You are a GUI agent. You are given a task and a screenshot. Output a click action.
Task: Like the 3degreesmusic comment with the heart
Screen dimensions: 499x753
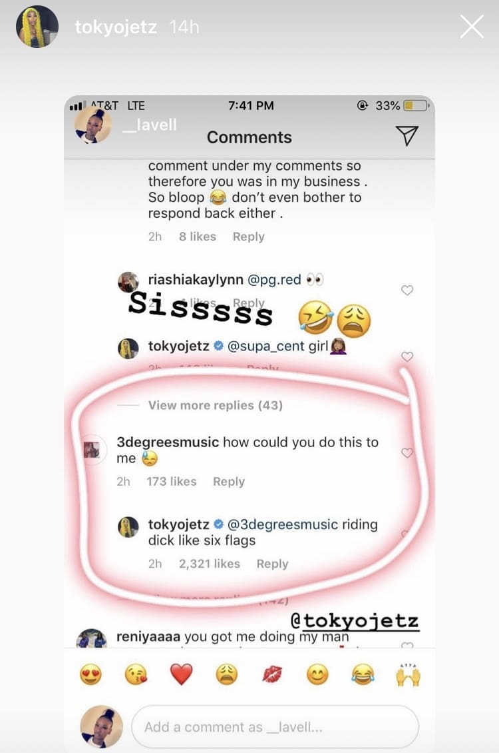tap(407, 453)
